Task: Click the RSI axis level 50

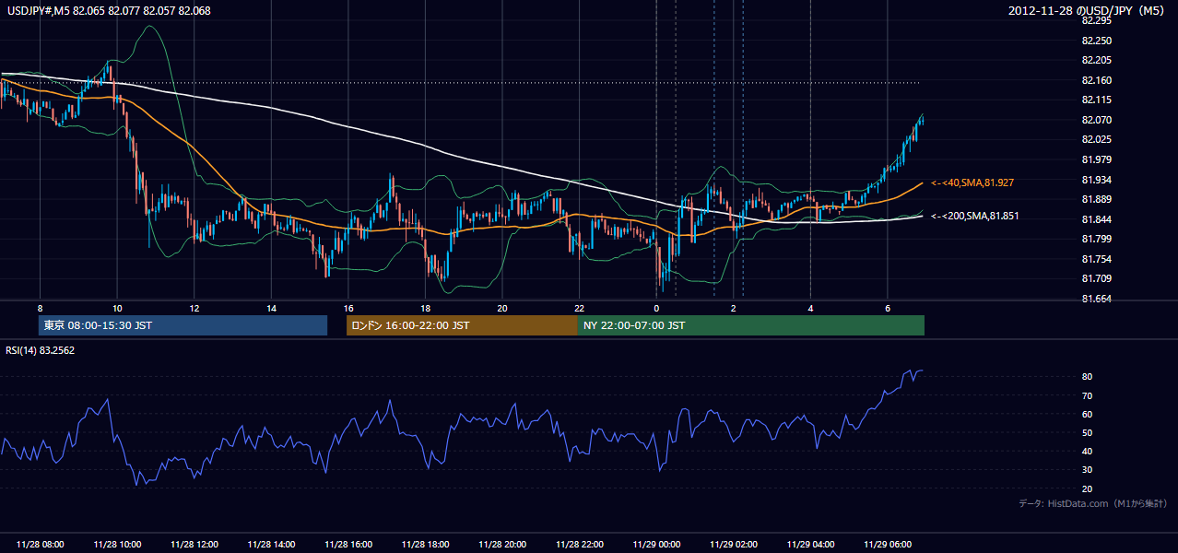Action: [1087, 433]
